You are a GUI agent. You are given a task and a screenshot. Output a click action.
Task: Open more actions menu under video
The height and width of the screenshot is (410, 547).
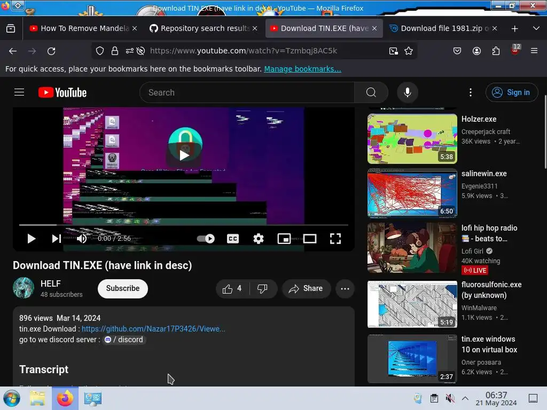[x=345, y=289]
